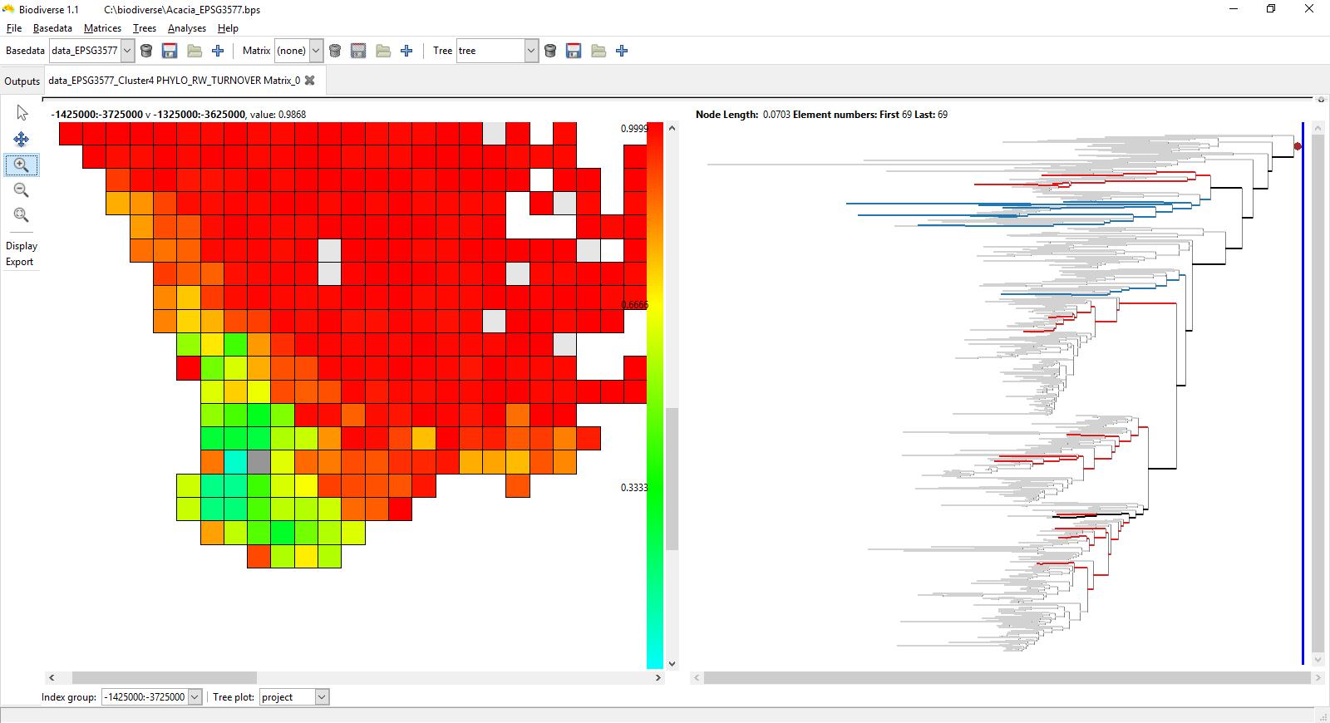
Task: Select the arrow pointer tool
Action: 22,113
